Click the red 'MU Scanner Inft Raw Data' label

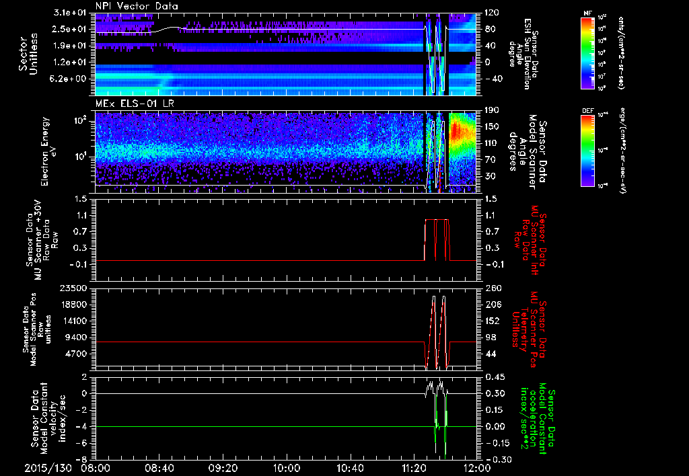point(530,240)
